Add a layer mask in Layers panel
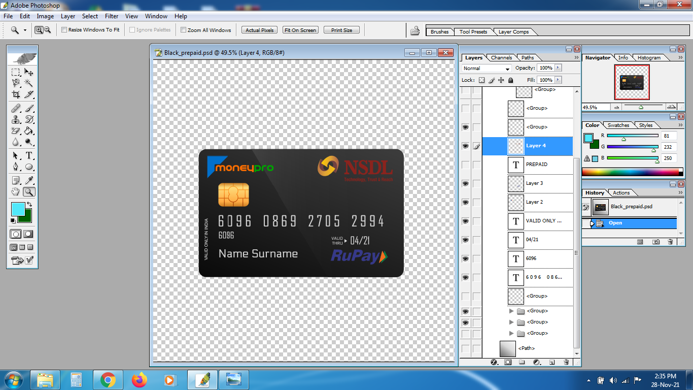Viewport: 693px width, 390px height. [x=508, y=362]
